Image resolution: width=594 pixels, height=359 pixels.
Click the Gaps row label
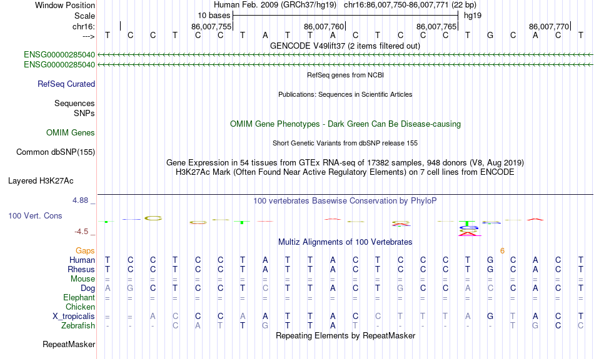[85, 251]
